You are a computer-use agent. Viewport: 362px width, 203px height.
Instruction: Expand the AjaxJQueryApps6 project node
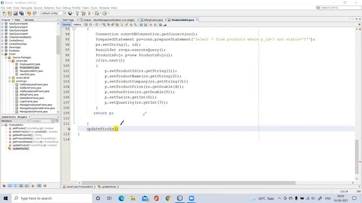click(2, 24)
